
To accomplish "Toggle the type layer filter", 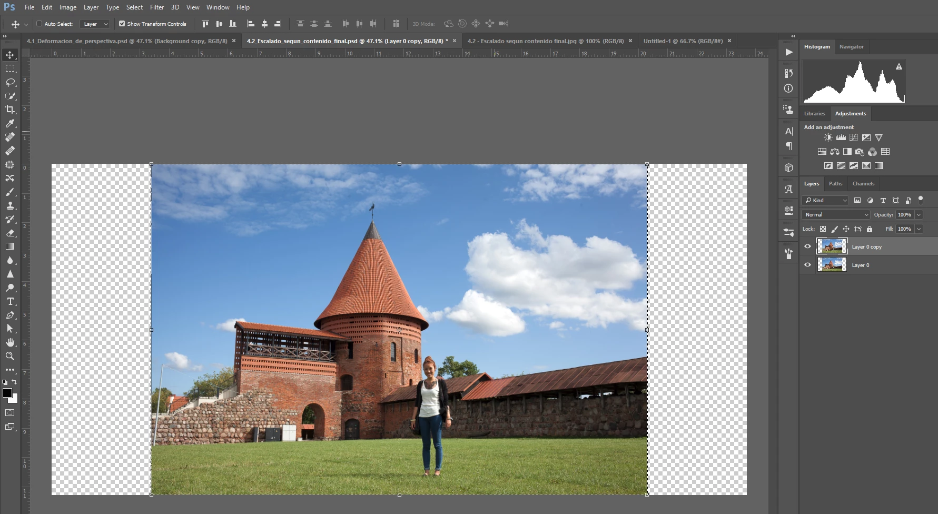I will (883, 200).
